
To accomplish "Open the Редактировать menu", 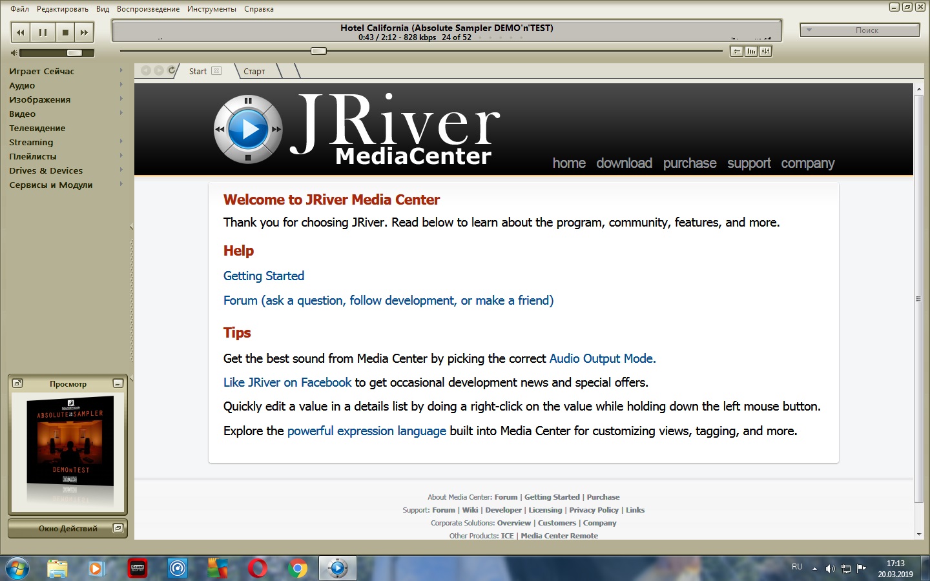I will point(63,9).
